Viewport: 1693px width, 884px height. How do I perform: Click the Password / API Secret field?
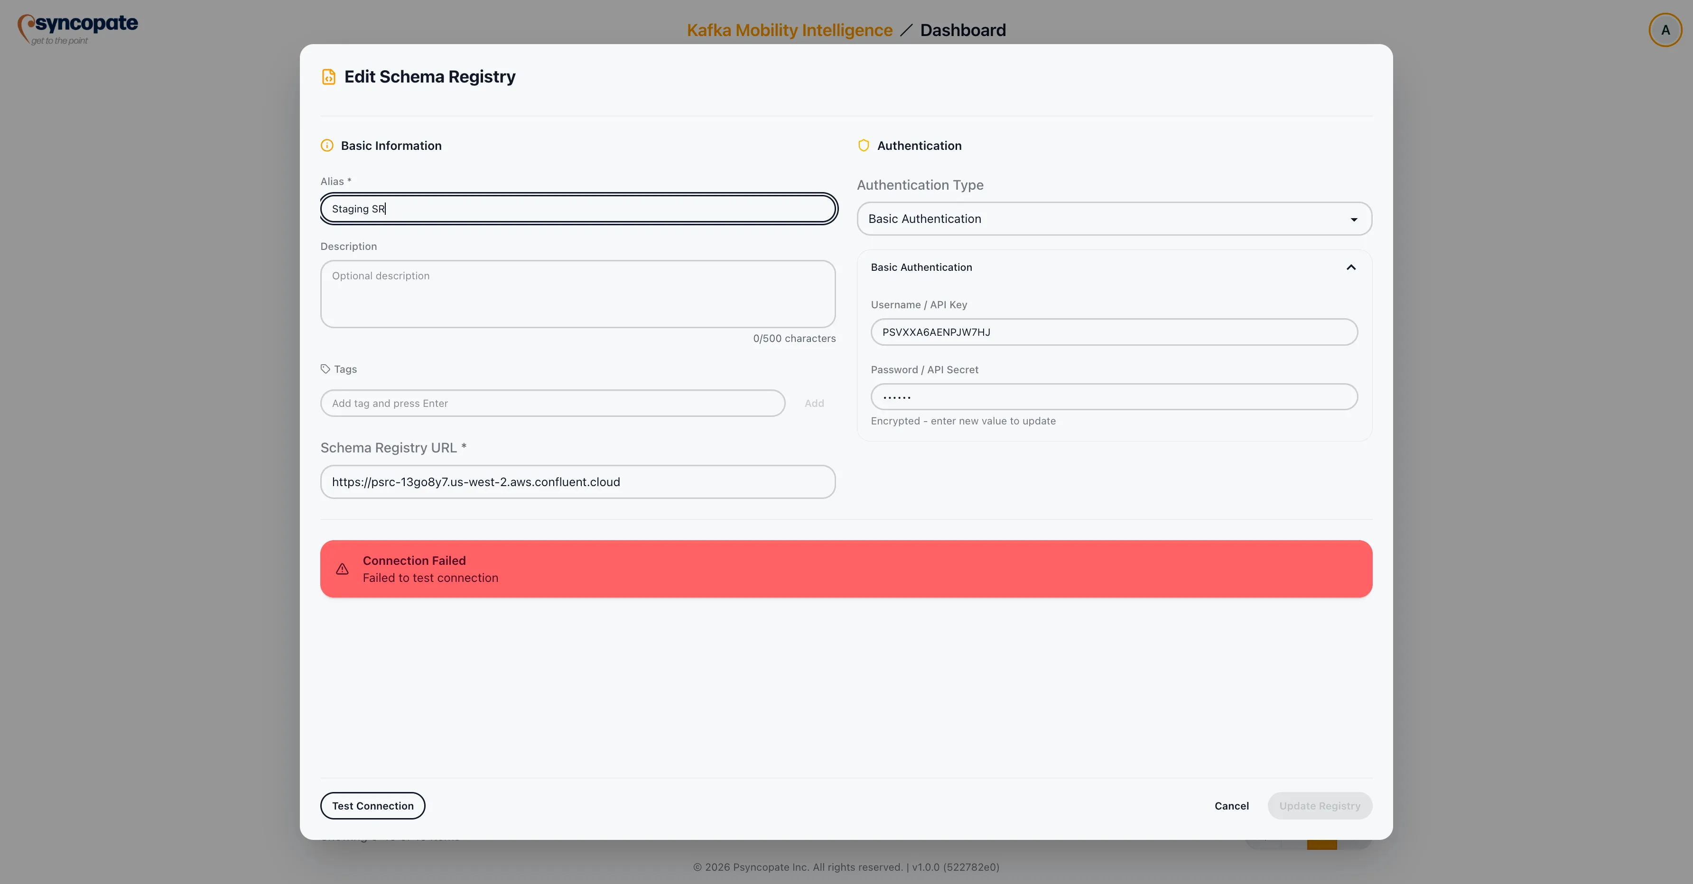tap(1113, 396)
